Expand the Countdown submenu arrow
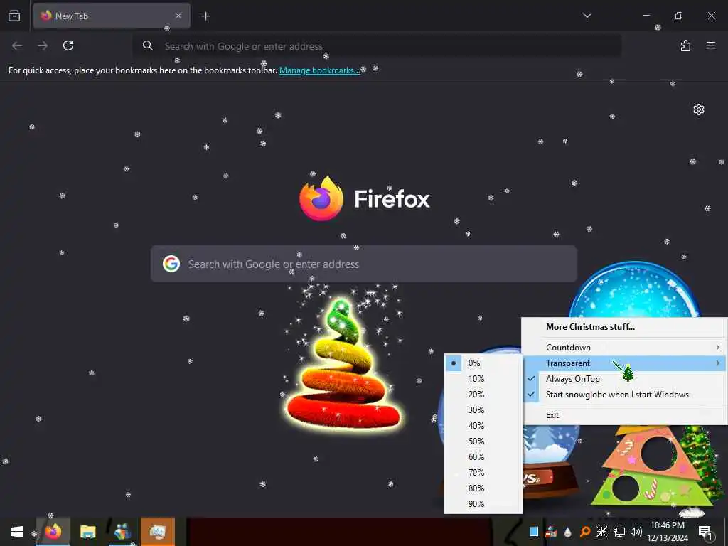728x546 pixels. pyautogui.click(x=717, y=347)
